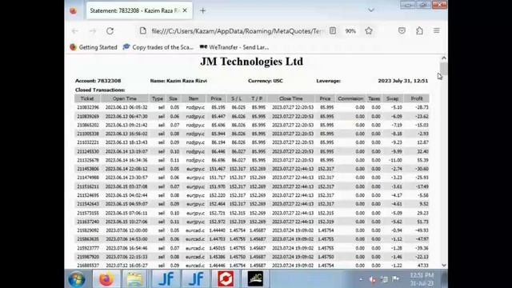Click the Close Time column header
This screenshot has height=288, width=512.
pyautogui.click(x=291, y=98)
